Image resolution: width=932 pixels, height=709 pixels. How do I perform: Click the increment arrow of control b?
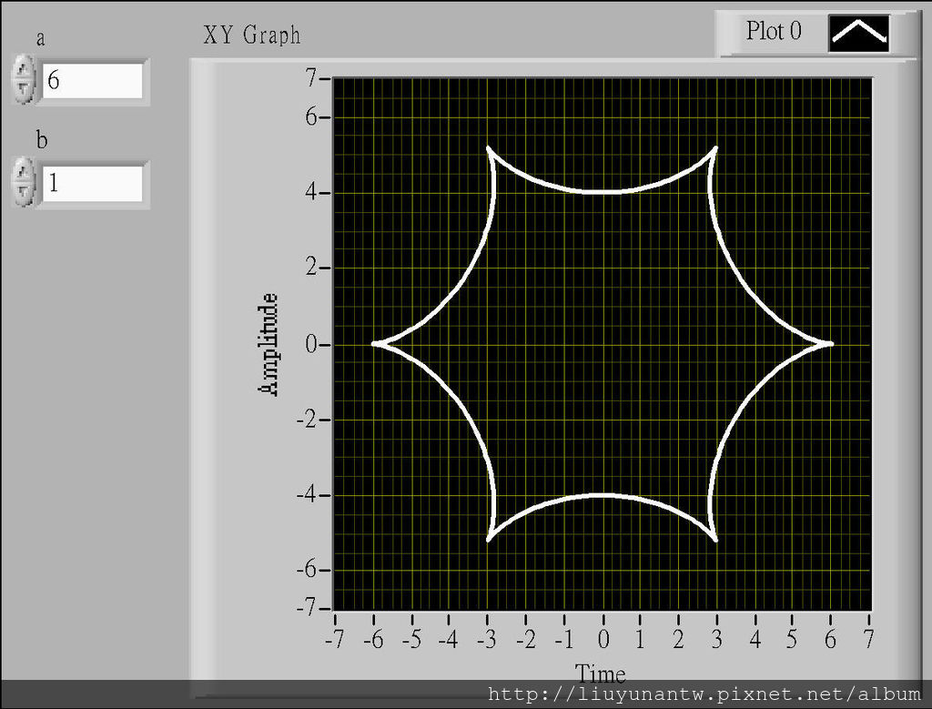23,171
